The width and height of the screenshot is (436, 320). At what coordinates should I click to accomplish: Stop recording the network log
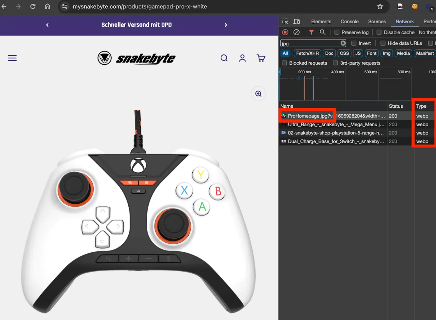click(285, 32)
